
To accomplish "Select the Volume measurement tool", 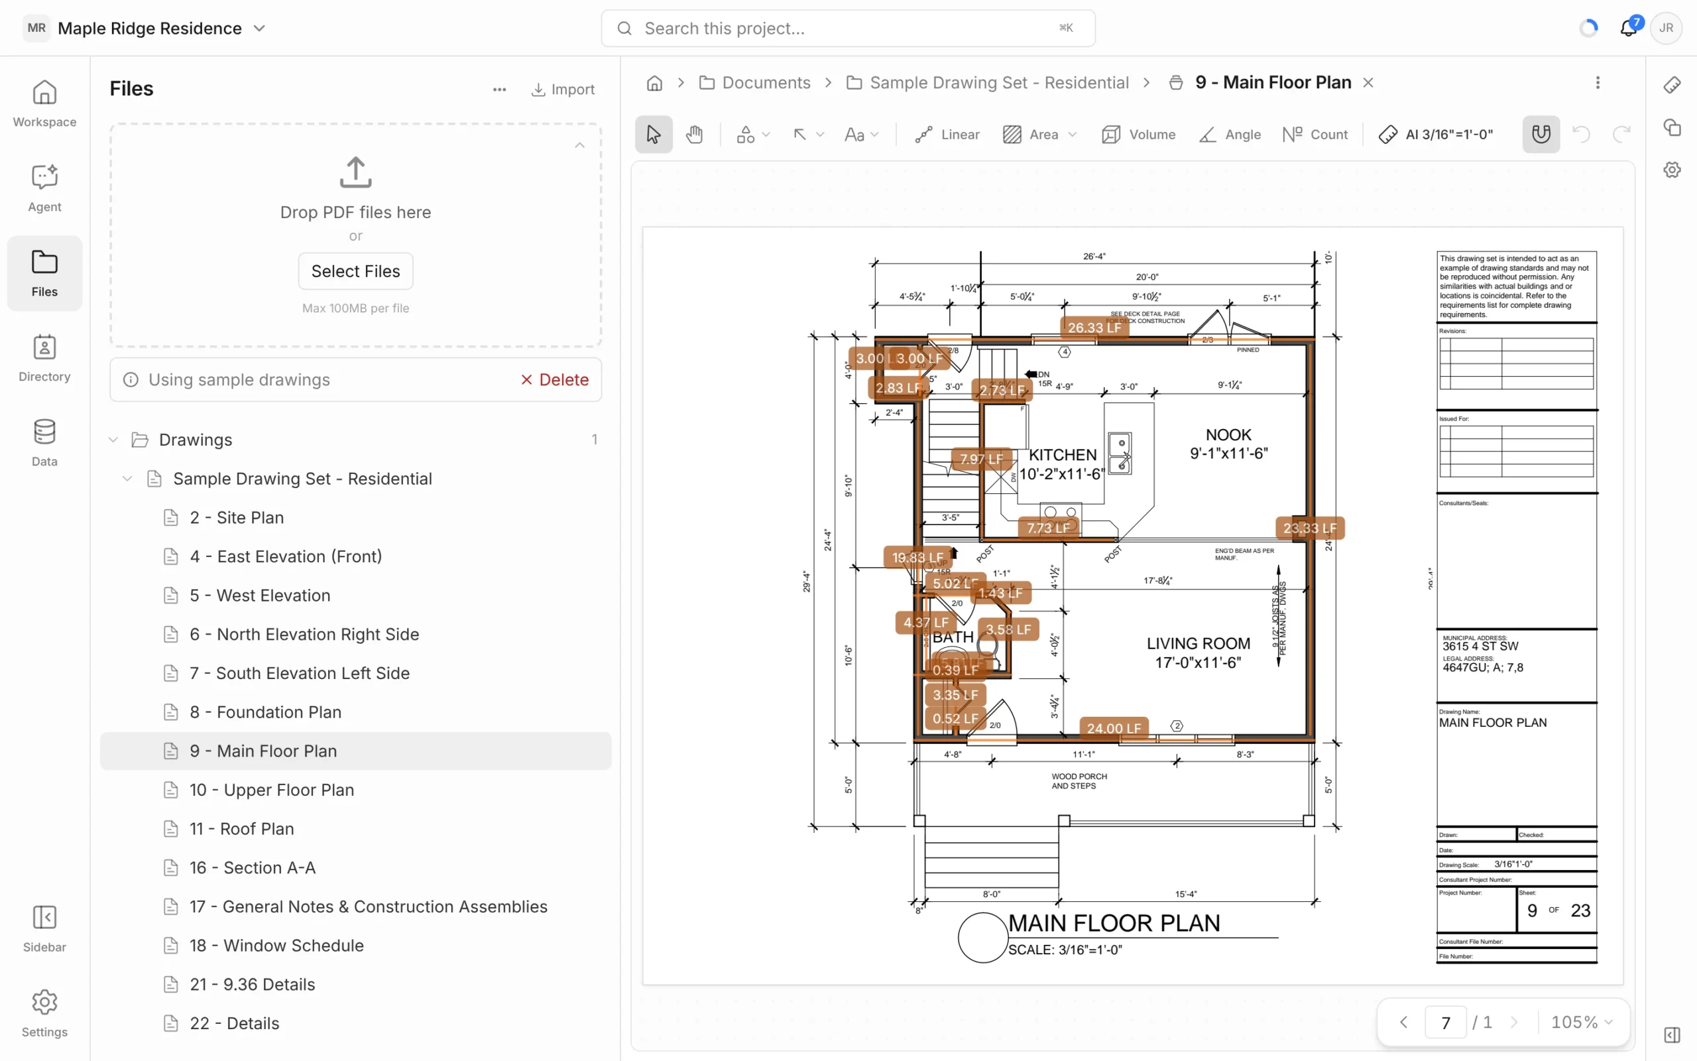I will pyautogui.click(x=1139, y=134).
